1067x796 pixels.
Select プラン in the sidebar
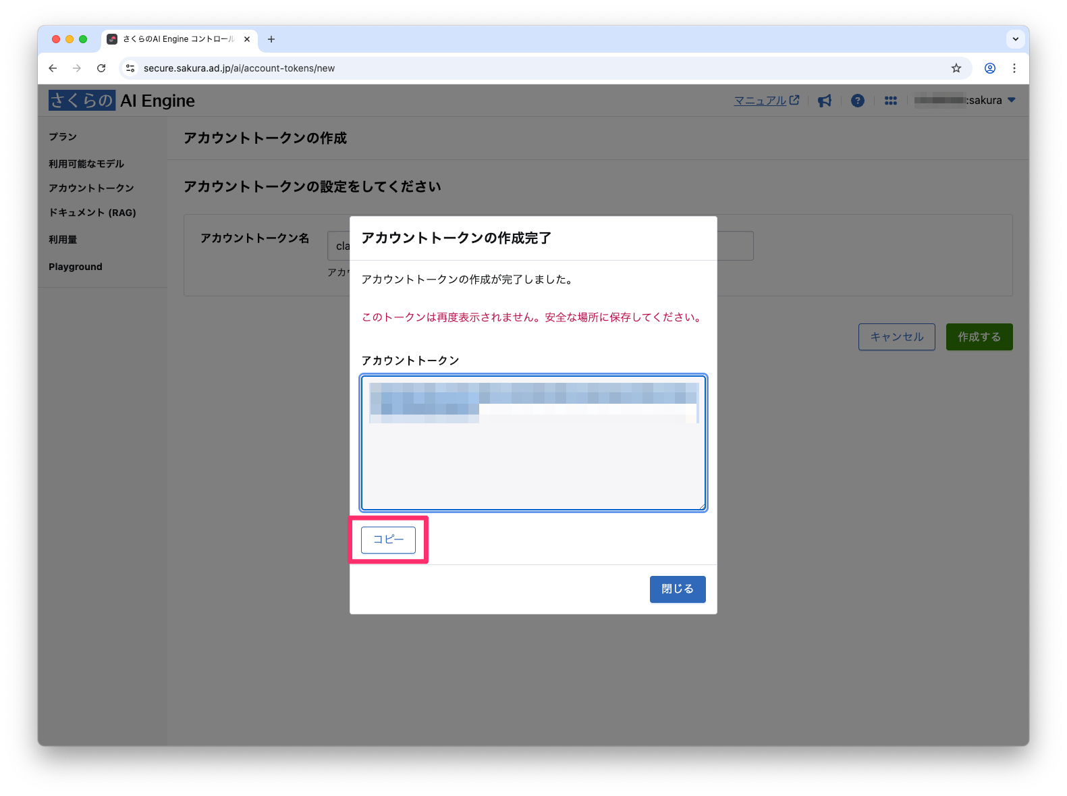coord(63,137)
